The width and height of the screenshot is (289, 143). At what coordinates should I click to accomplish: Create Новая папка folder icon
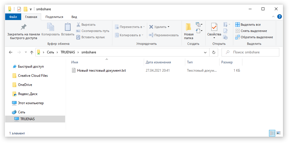click(189, 27)
